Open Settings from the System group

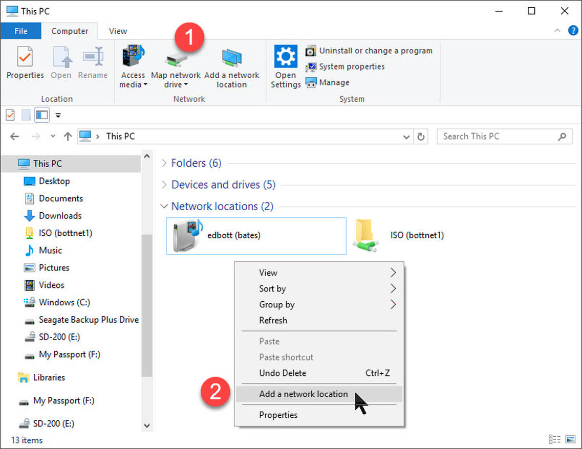[x=285, y=65]
